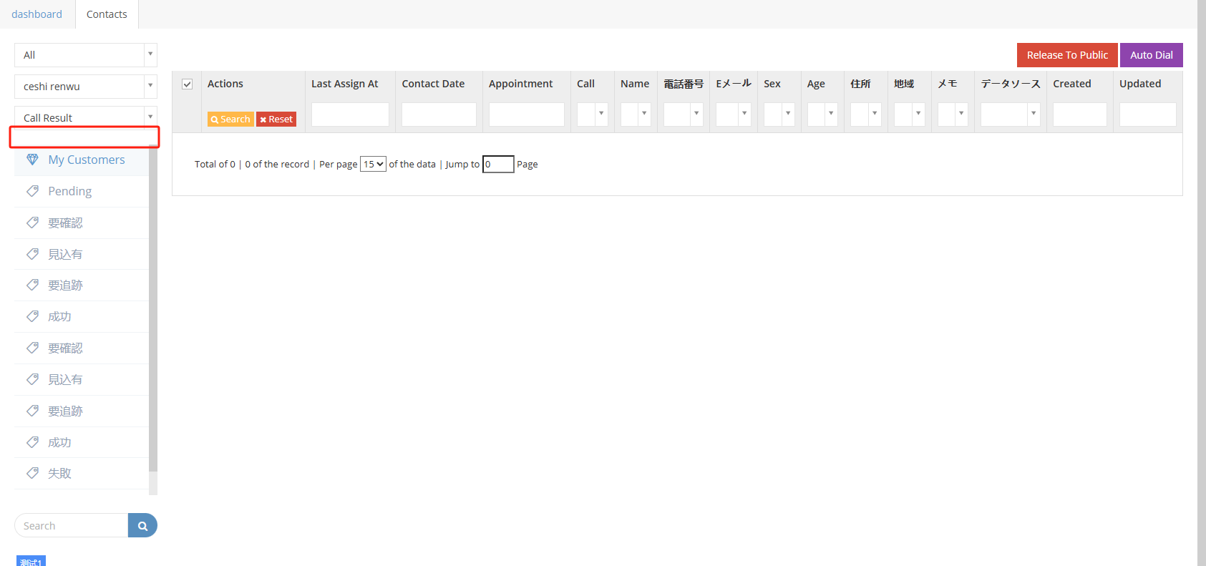Click the Contact Date filter field

click(439, 114)
